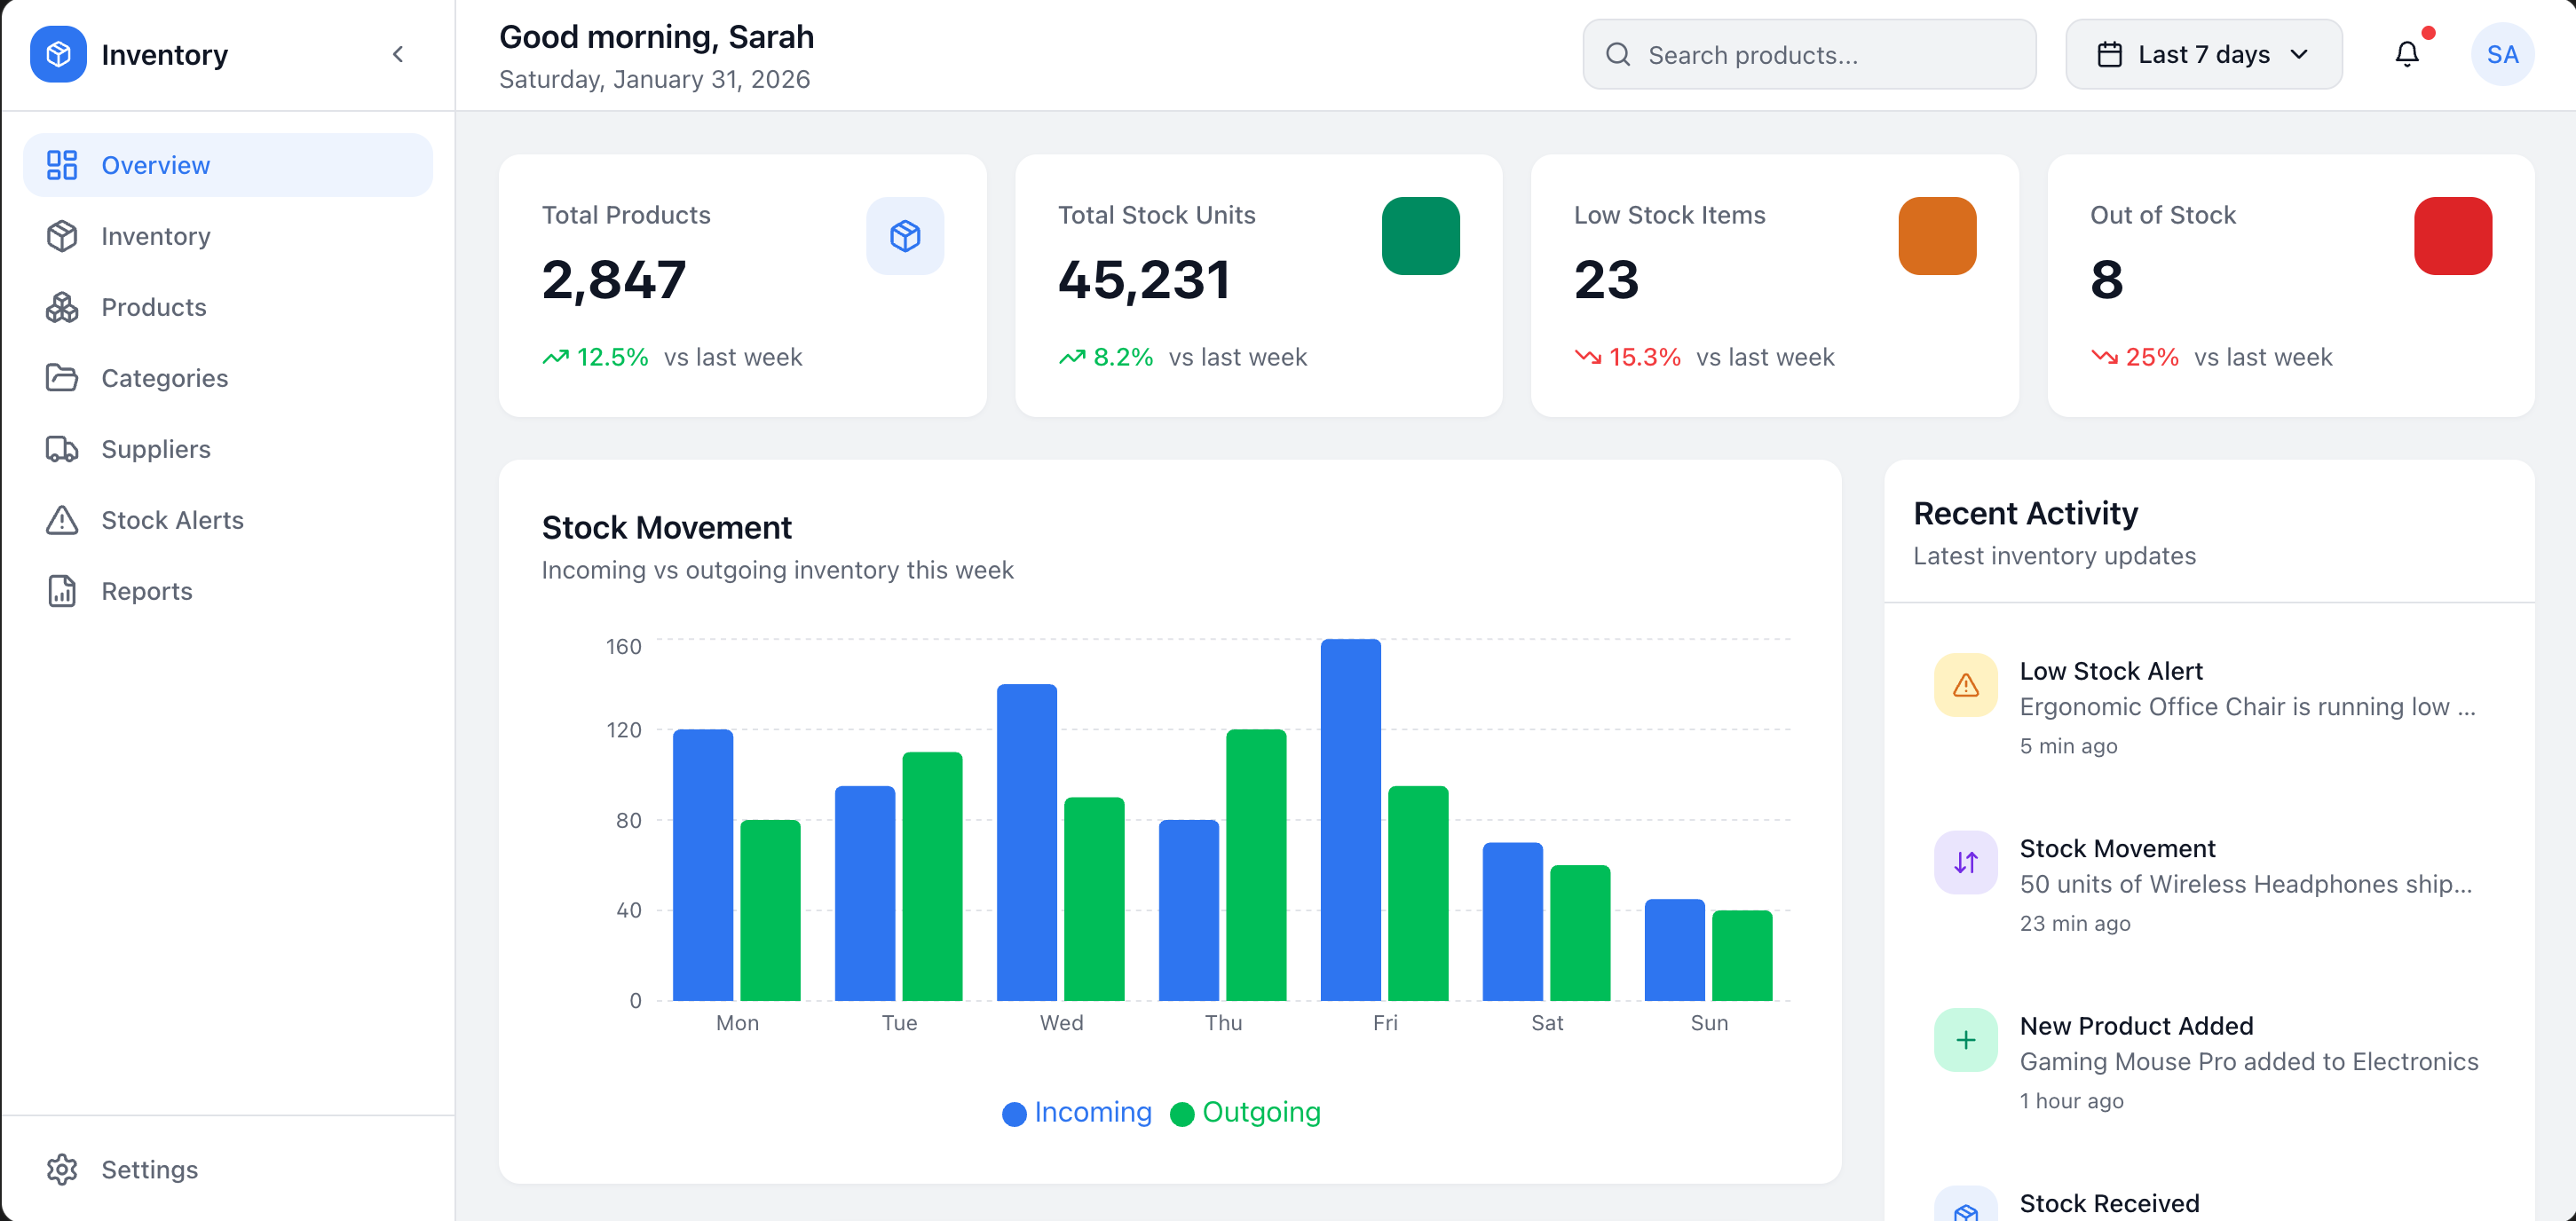The width and height of the screenshot is (2576, 1221).
Task: Click the Stock Movement arrows icon
Action: coord(1965,862)
